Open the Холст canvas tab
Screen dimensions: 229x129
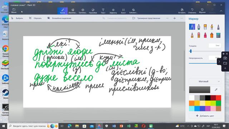[x=123, y=11]
